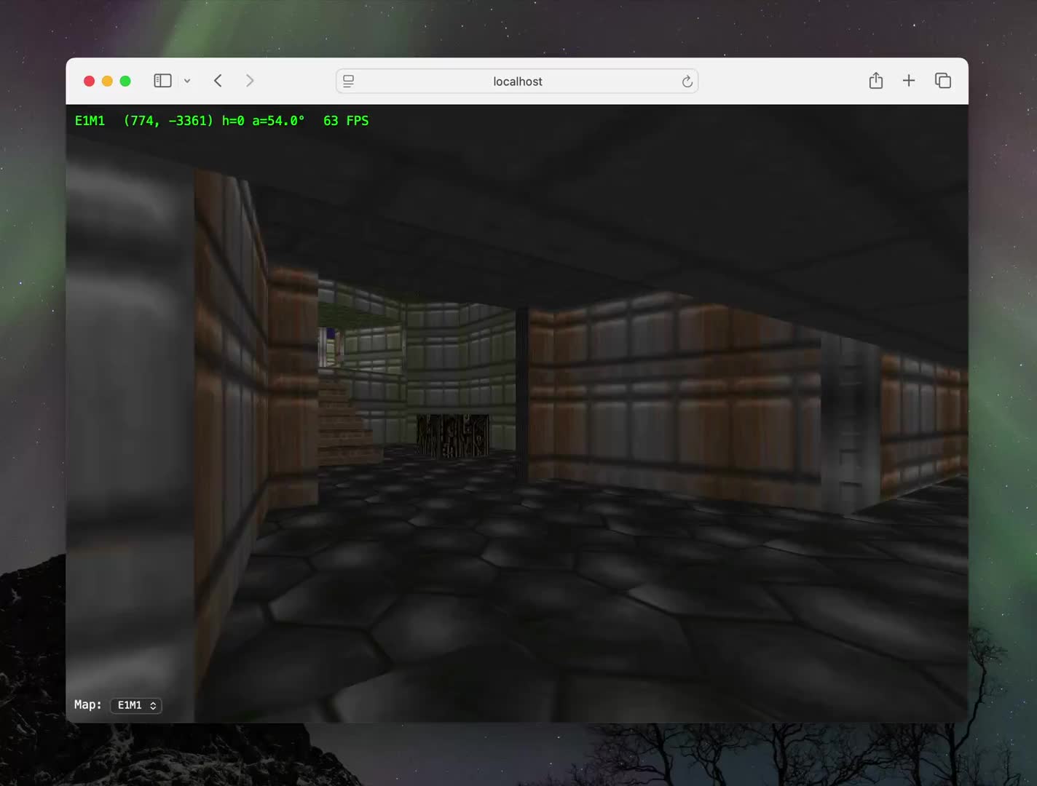Click the "Map:" label
Screen dimensions: 1037x786
[x=87, y=704]
